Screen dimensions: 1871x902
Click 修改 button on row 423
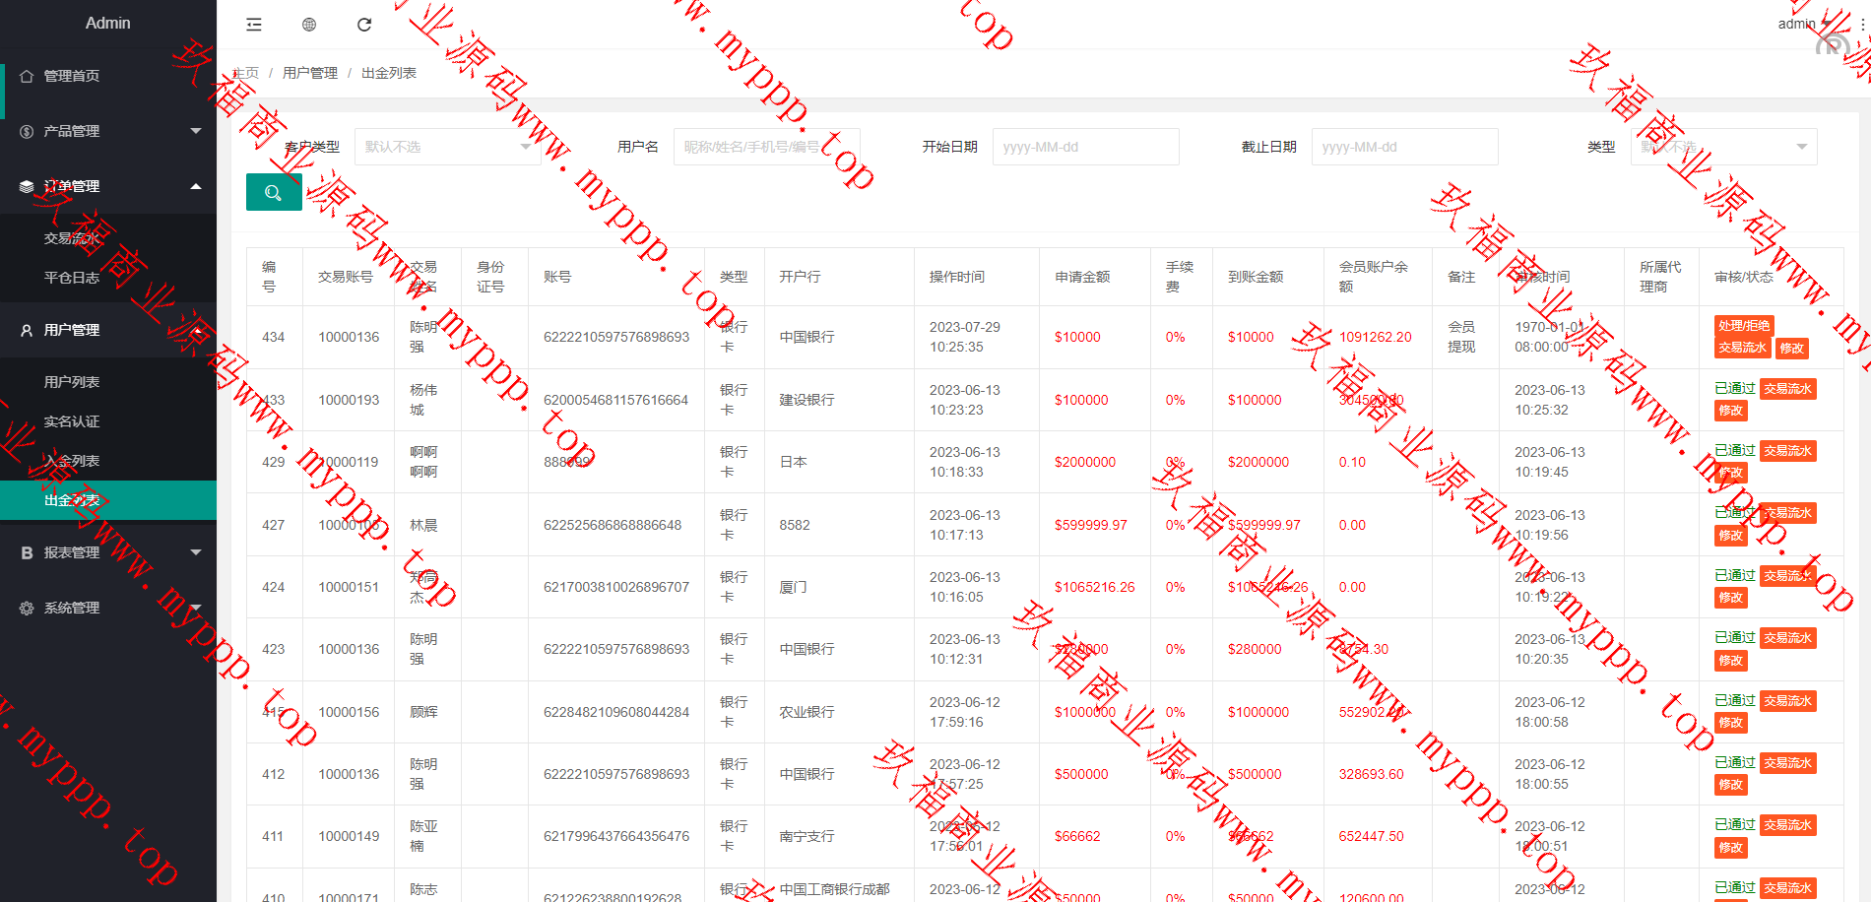click(x=1730, y=661)
